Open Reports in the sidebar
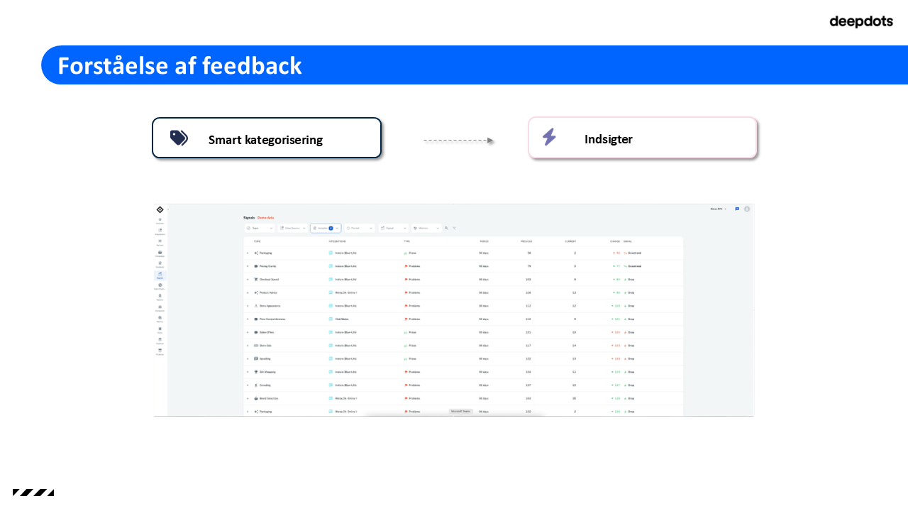 (x=160, y=297)
